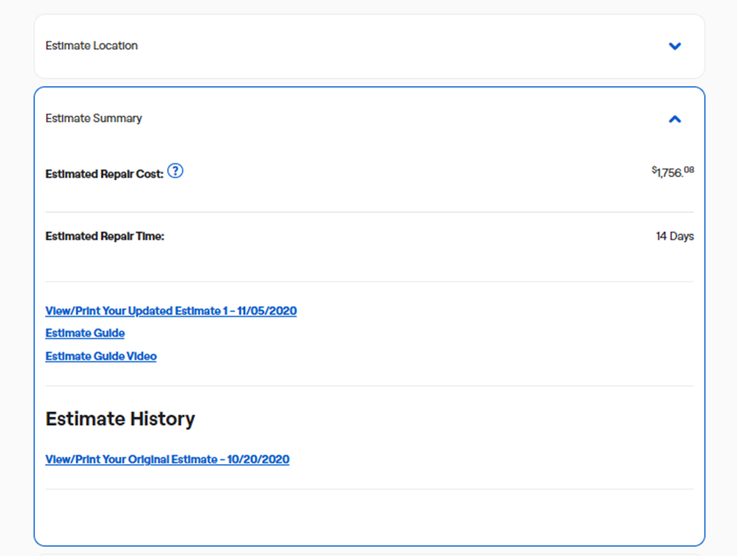Select the $1,756.08 repair cost amount

pyautogui.click(x=670, y=173)
